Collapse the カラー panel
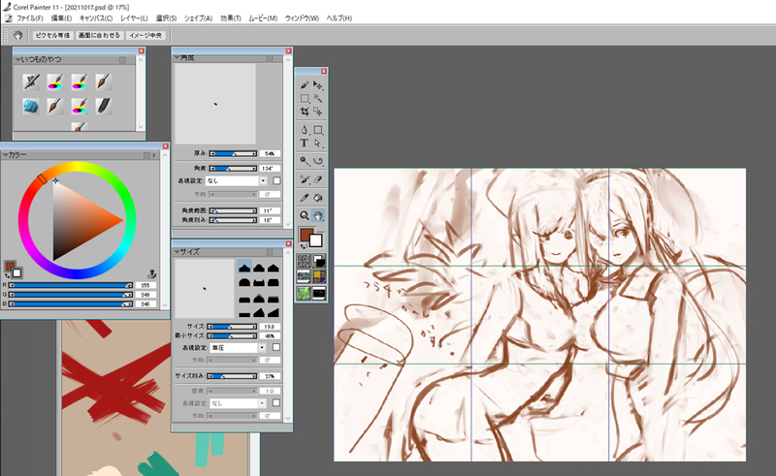 coord(5,155)
